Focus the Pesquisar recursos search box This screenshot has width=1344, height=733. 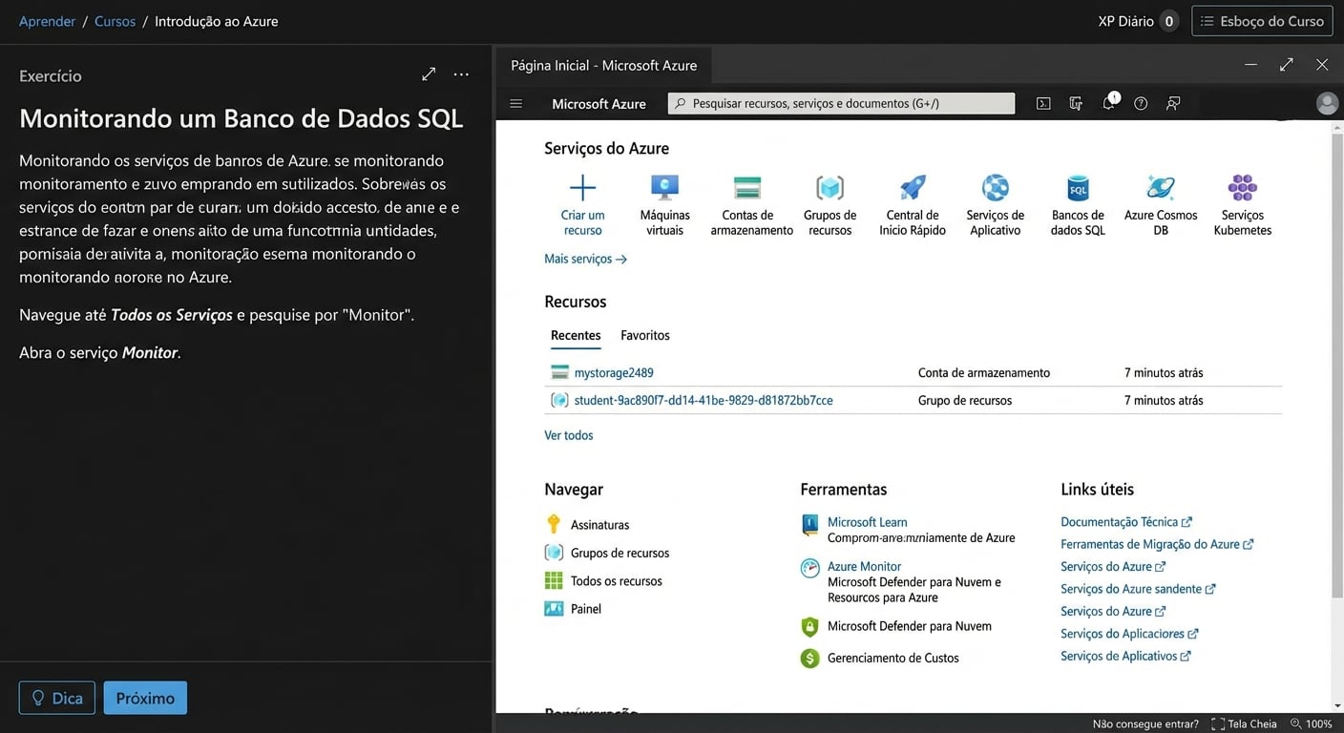pos(841,103)
